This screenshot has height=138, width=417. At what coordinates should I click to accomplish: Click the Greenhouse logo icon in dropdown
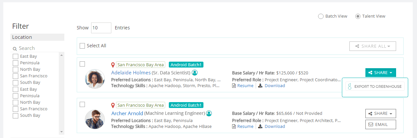350,86
